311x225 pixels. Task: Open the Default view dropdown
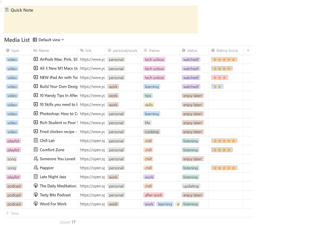[x=49, y=40]
